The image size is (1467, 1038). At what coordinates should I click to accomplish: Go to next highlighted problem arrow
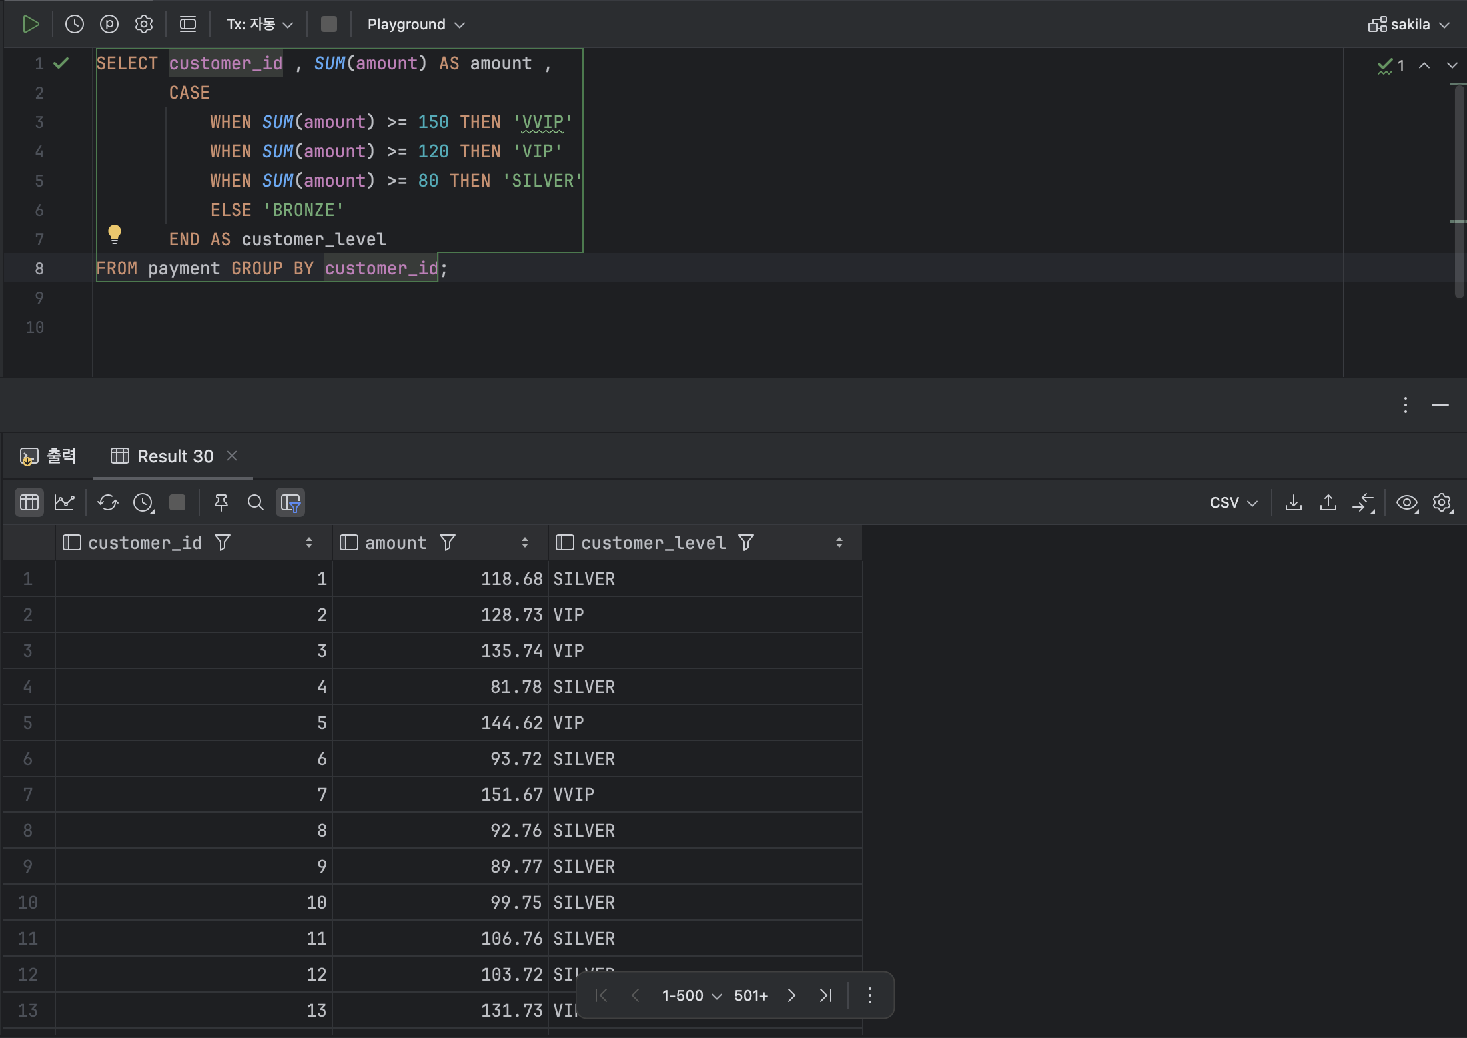point(1452,65)
